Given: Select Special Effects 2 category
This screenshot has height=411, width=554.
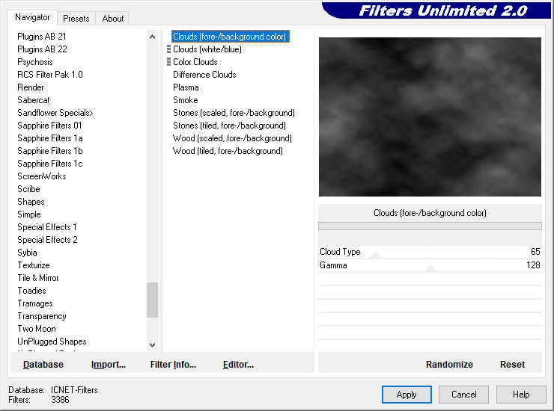Looking at the screenshot, I should coord(47,240).
